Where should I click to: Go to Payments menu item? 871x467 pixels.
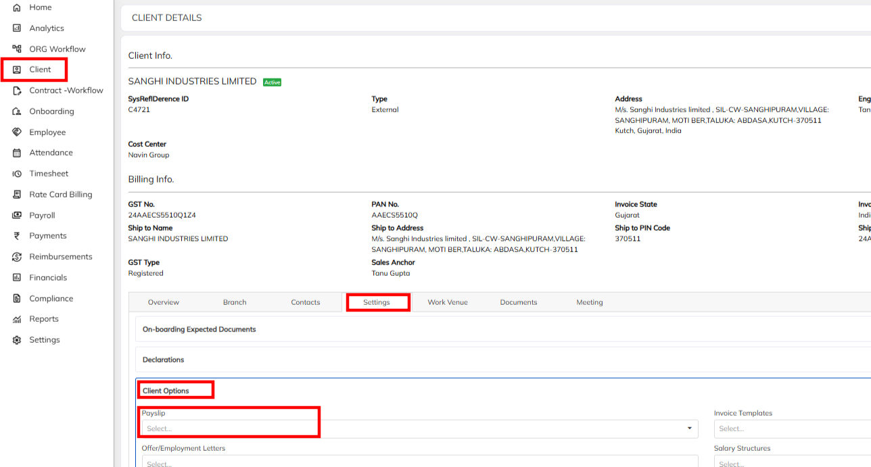tap(48, 236)
